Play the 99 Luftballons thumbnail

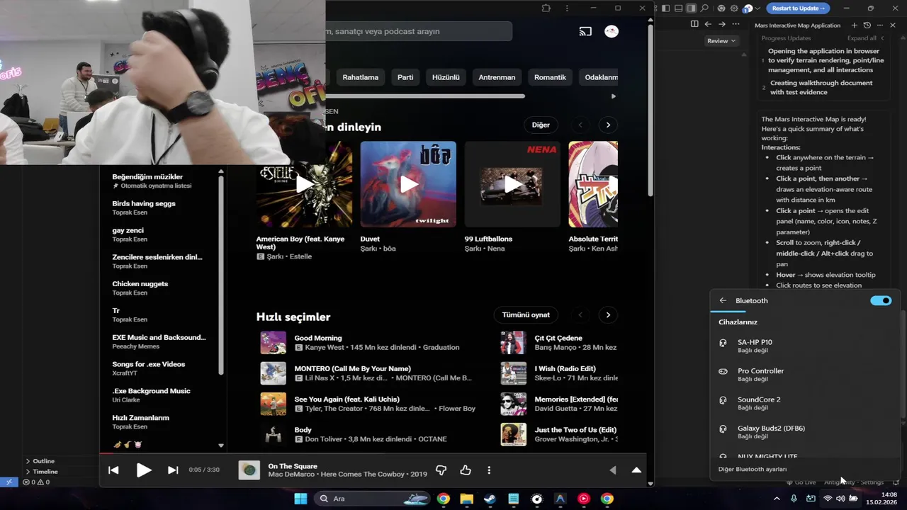(512, 184)
